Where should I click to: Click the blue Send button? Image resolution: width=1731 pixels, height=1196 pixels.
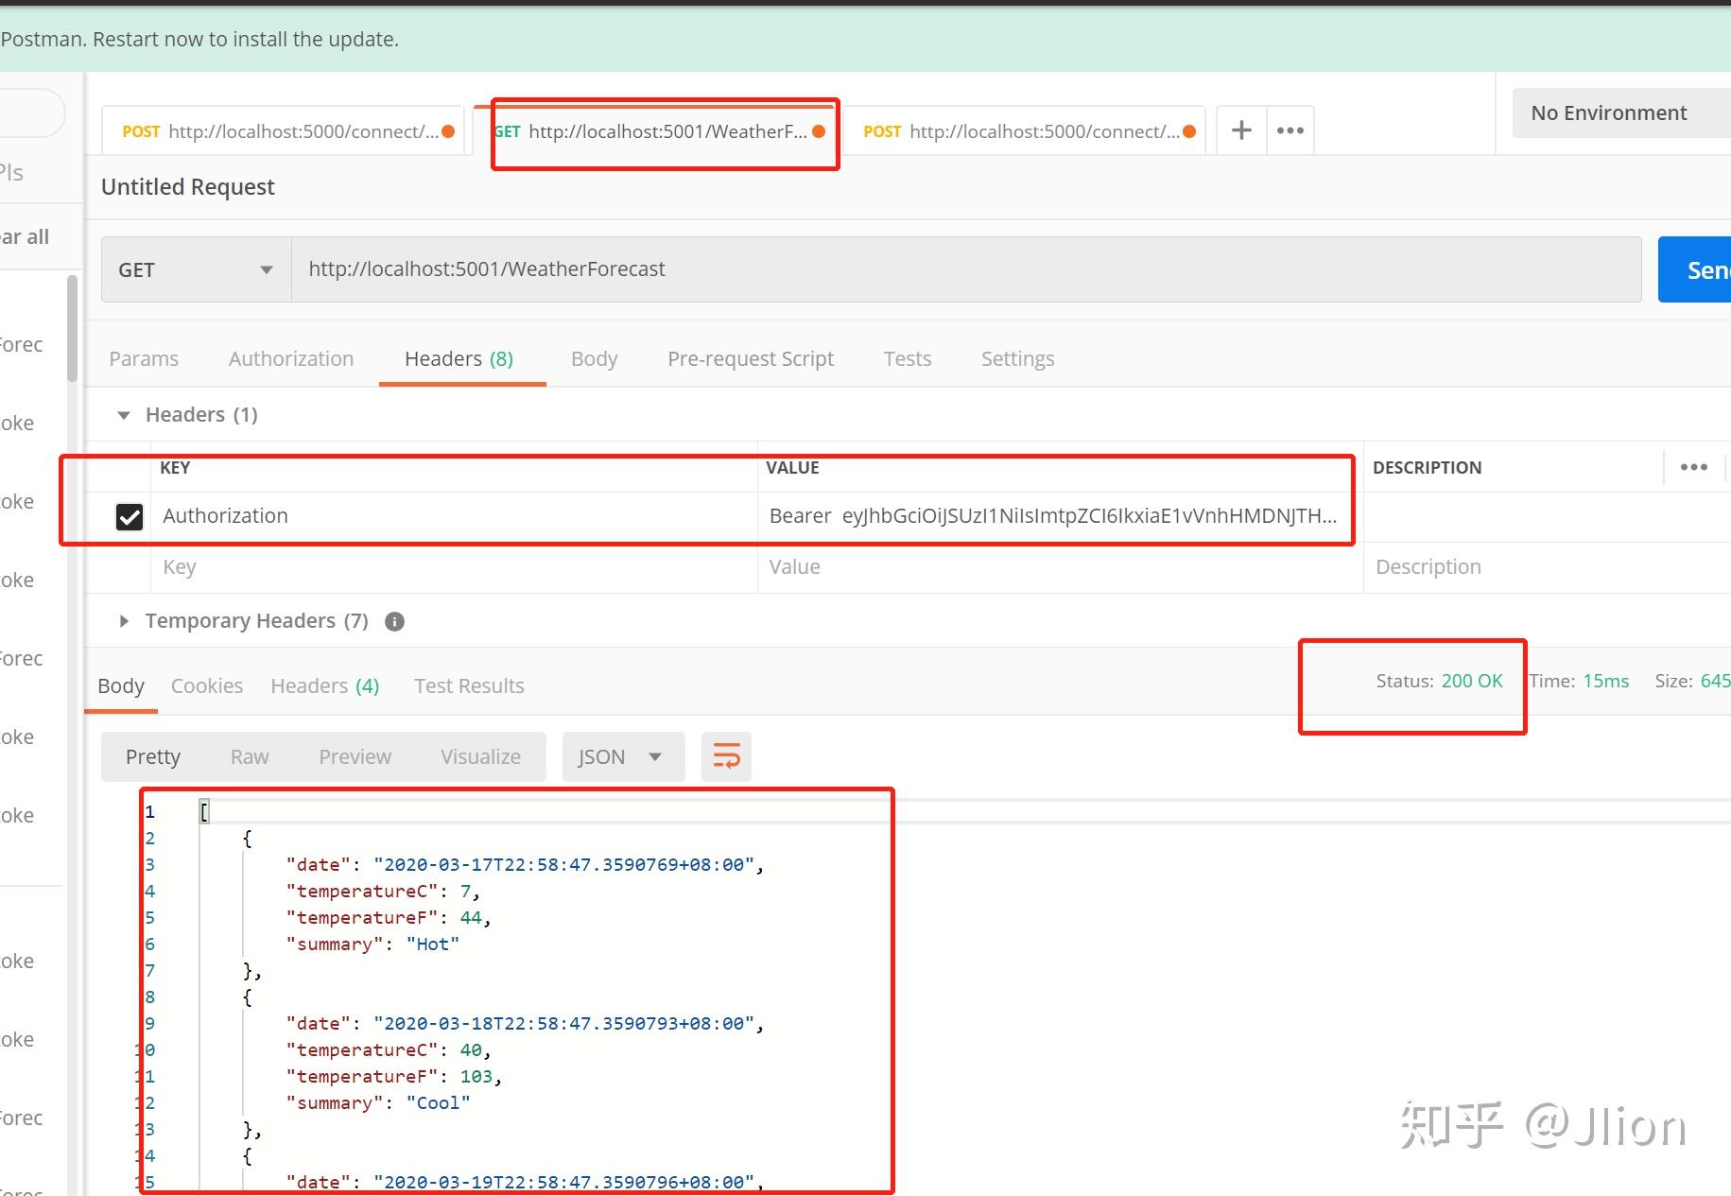(1695, 269)
